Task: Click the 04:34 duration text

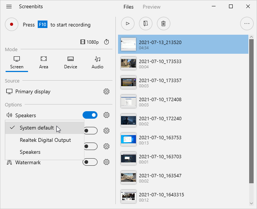Action: point(144,48)
